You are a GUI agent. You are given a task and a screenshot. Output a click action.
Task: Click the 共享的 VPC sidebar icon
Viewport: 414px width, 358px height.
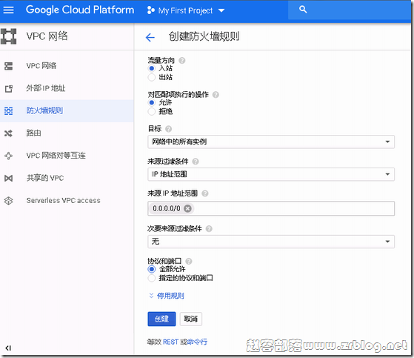click(8, 178)
